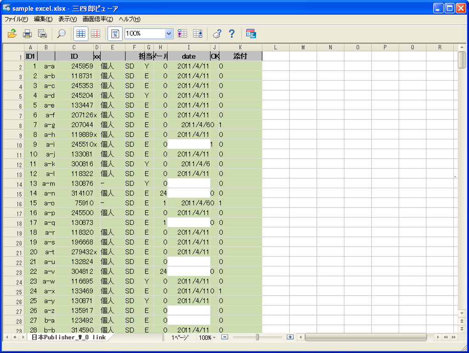Click the zoom-in plus button
This screenshot has width=469, height=353.
click(290, 337)
